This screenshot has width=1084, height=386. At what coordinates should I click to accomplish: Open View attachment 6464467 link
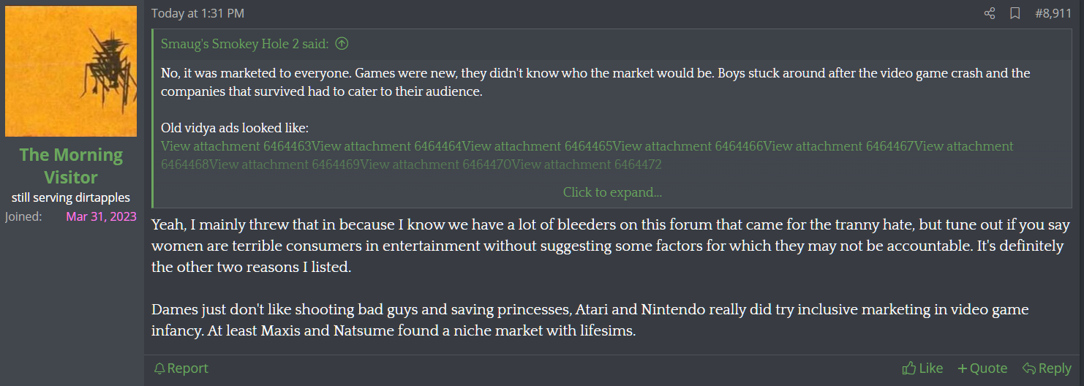(839, 146)
